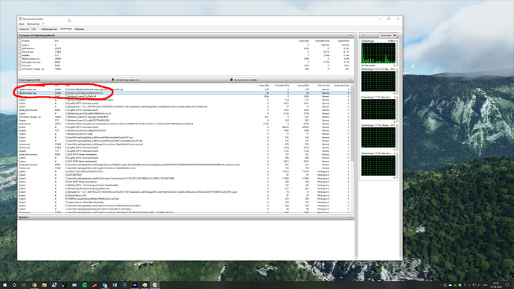Expand the Speicher section
Viewport: 514px width, 289px height.
(350, 217)
